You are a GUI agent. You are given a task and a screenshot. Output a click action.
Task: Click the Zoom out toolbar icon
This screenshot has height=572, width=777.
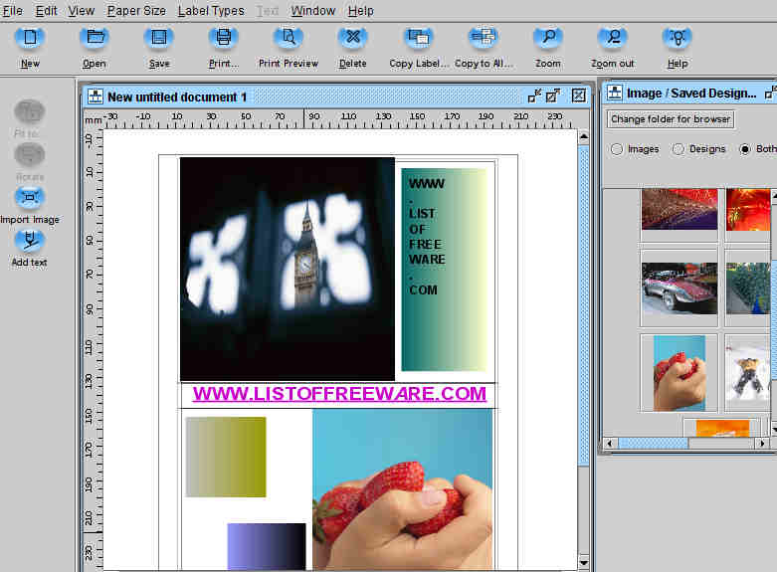tap(613, 39)
